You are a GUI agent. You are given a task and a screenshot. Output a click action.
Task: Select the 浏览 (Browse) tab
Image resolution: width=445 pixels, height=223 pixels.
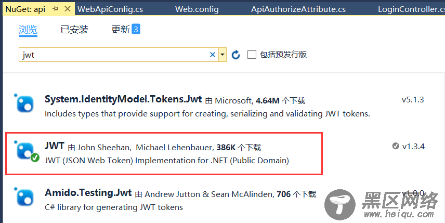point(28,30)
